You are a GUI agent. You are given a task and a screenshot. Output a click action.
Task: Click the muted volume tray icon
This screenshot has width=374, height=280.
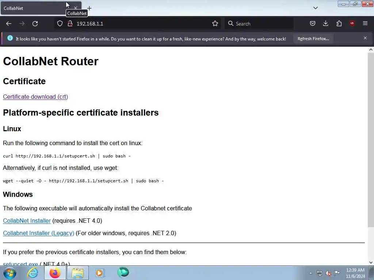[x=328, y=273]
